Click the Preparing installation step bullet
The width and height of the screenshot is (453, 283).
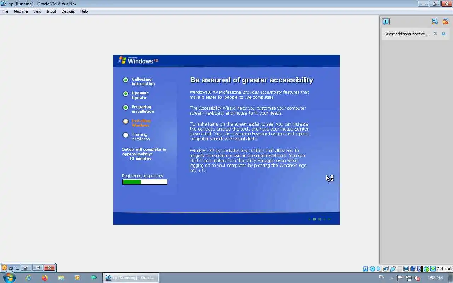pyautogui.click(x=126, y=108)
